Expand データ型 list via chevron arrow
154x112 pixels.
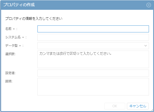[146, 46]
